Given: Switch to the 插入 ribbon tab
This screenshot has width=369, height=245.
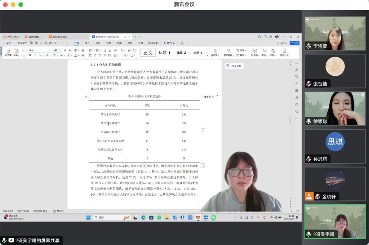Looking at the screenshot, I should click(x=87, y=43).
